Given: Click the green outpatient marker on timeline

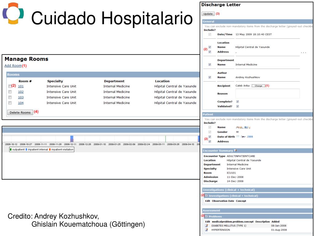Looking at the screenshot, I should [x=166, y=139].
